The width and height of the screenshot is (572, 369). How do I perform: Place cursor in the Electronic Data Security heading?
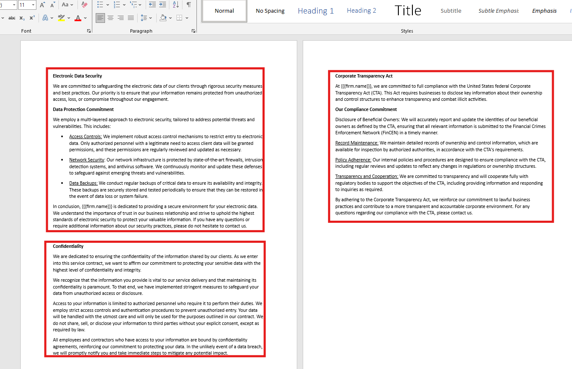[77, 76]
